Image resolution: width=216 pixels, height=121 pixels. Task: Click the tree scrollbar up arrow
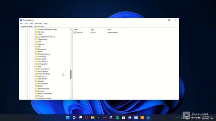(x=71, y=29)
